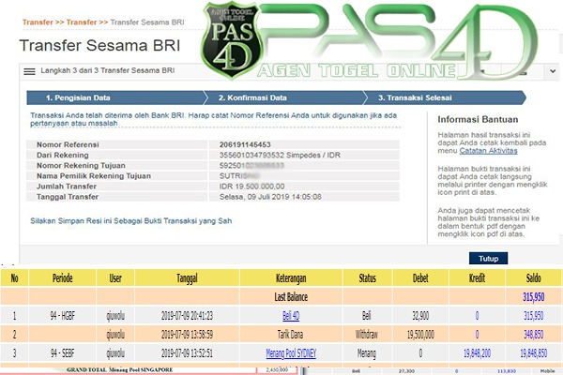Image resolution: width=563 pixels, height=375 pixels.
Task: Click the Dari Rekening label
Action: pyautogui.click(x=63, y=155)
